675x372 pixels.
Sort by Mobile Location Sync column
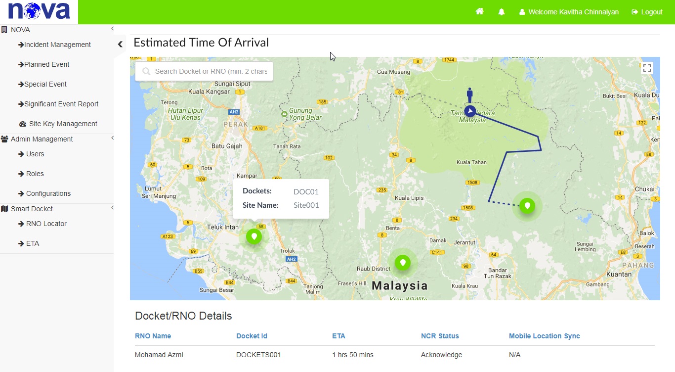pos(545,336)
